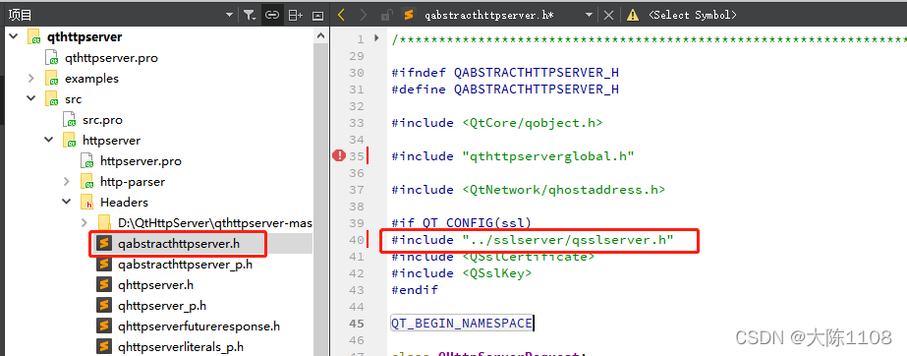The image size is (907, 356).
Task: Click the error marker on line 35
Action: pos(339,155)
